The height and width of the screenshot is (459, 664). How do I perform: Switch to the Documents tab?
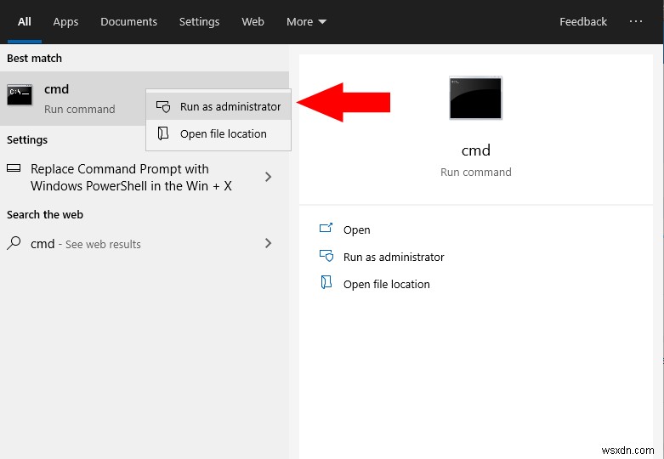pyautogui.click(x=128, y=22)
